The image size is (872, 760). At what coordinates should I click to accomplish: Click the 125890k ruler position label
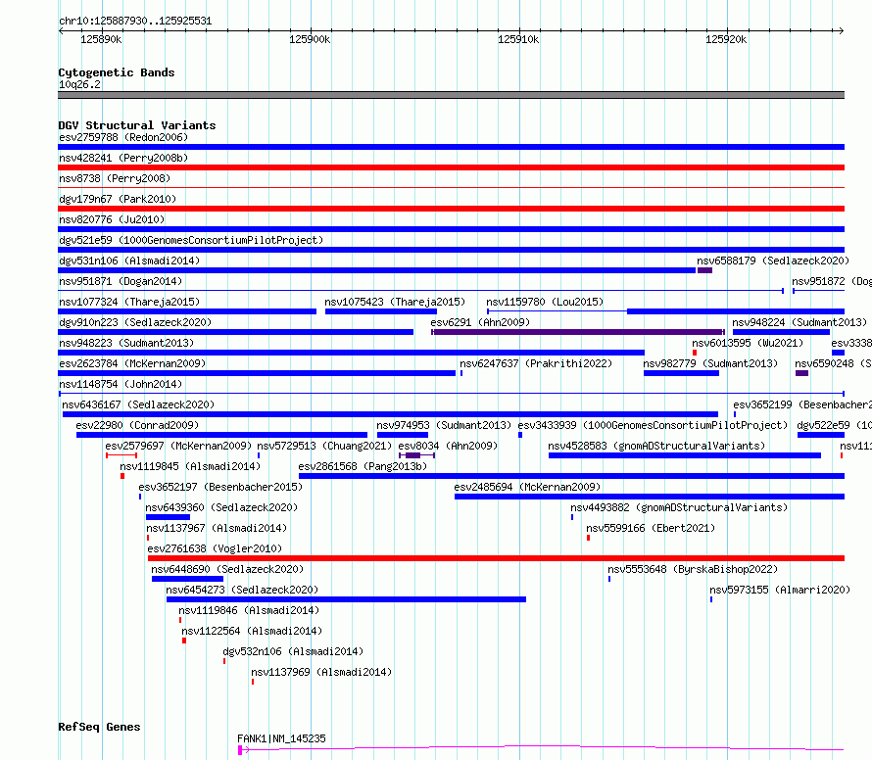[x=101, y=39]
